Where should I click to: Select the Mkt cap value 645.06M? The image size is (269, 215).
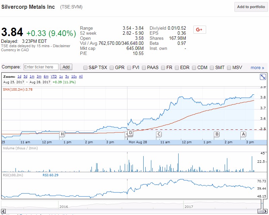click(x=135, y=48)
